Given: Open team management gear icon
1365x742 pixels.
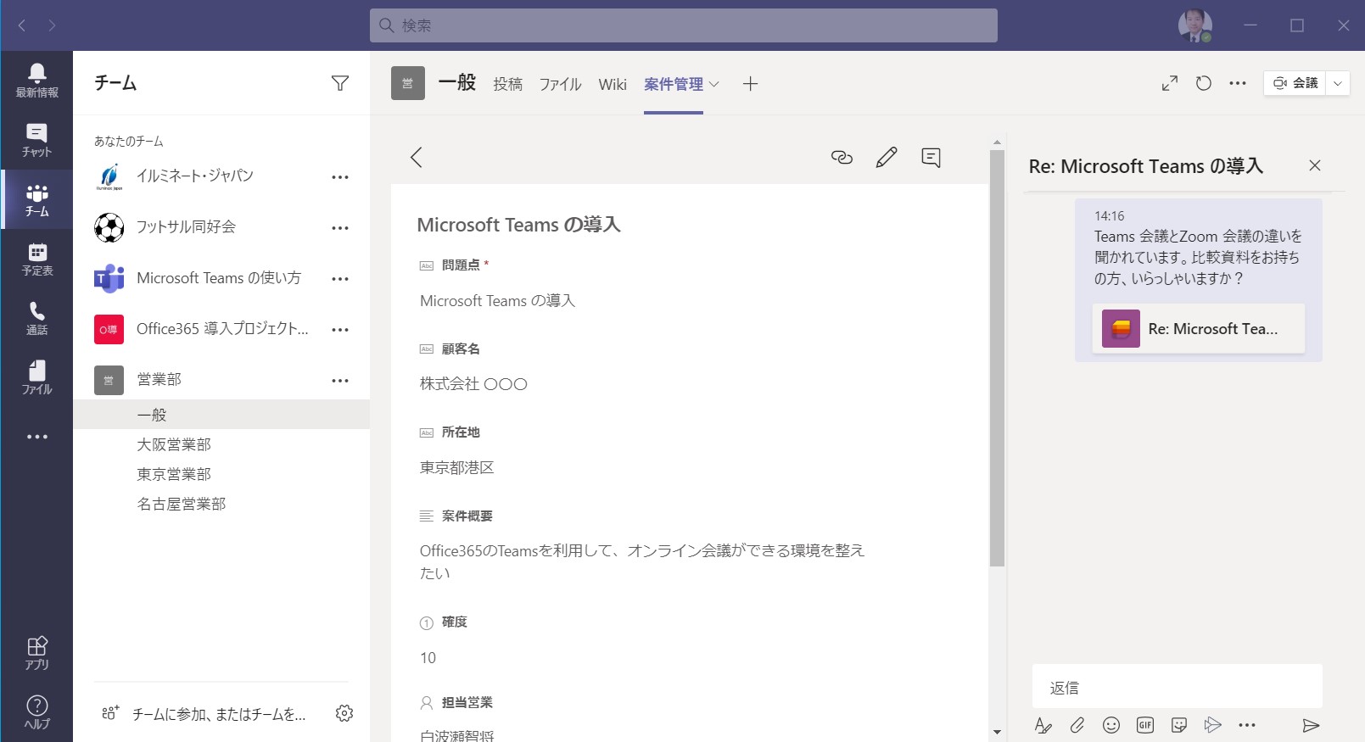Looking at the screenshot, I should point(344,713).
